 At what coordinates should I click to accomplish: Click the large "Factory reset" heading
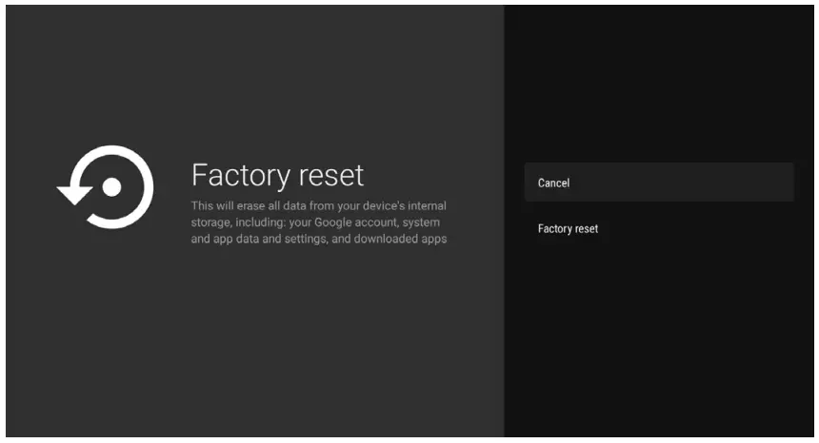[x=277, y=175]
